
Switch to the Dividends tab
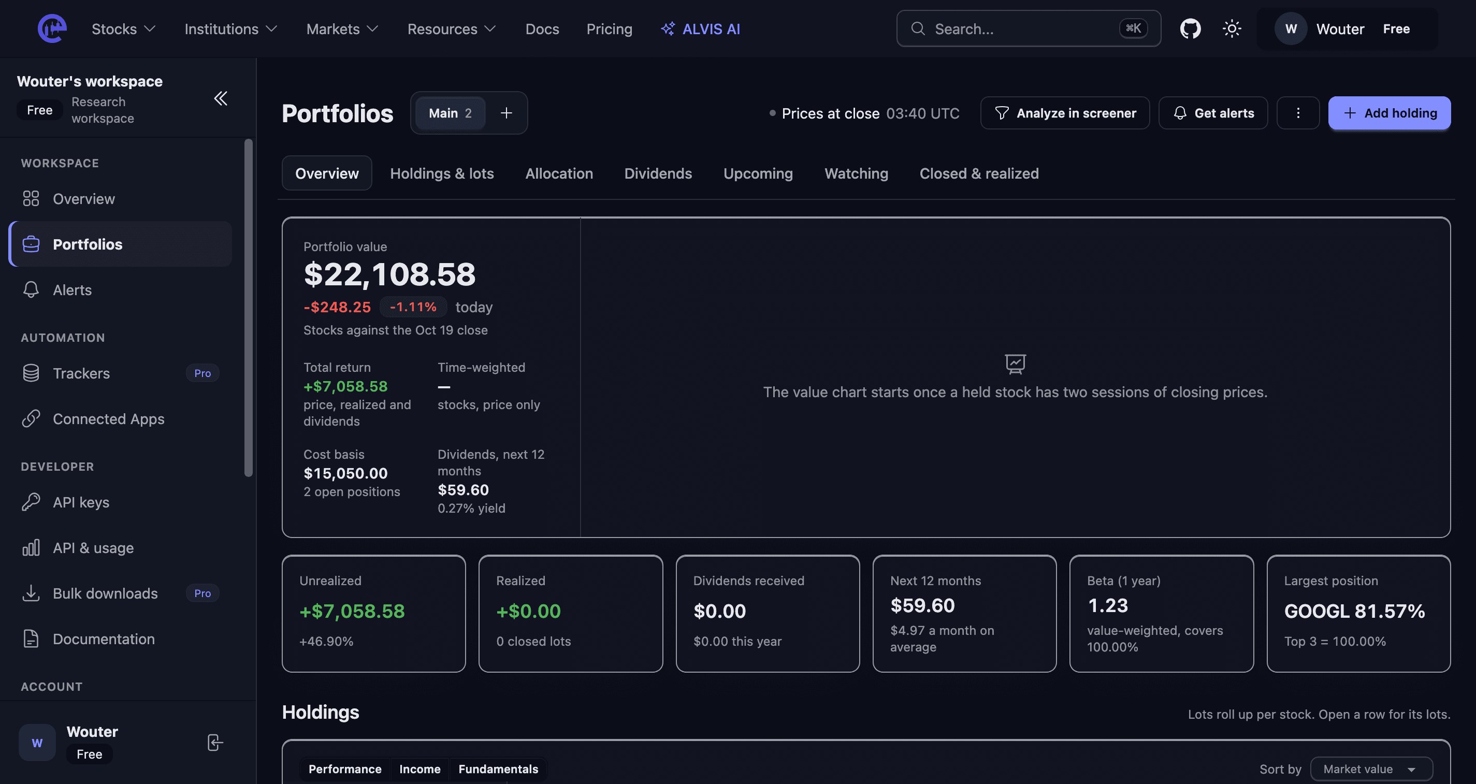click(658, 173)
